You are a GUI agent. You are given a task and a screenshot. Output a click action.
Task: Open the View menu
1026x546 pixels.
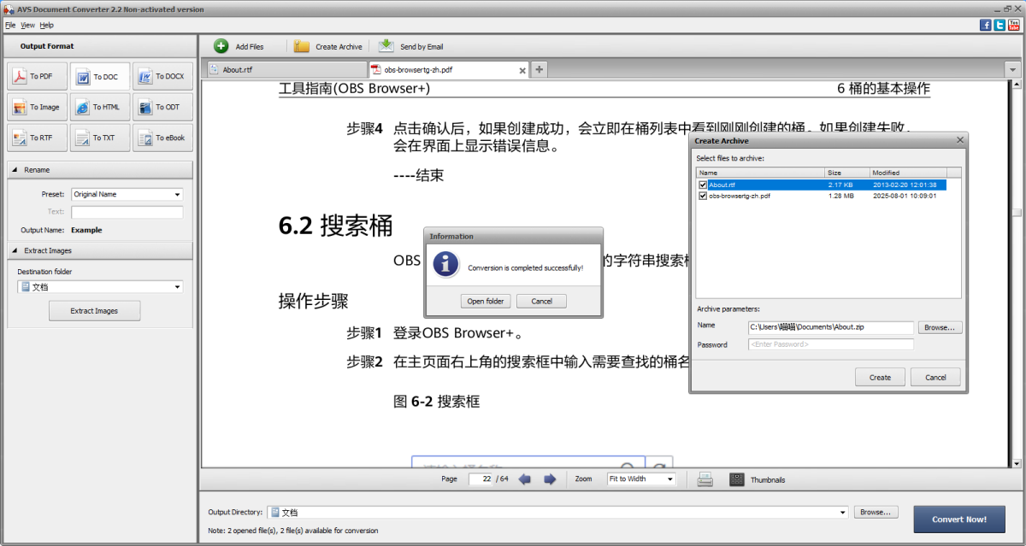pyautogui.click(x=28, y=26)
